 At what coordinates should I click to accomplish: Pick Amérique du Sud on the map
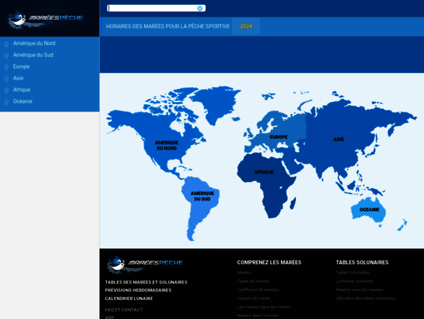[201, 201]
